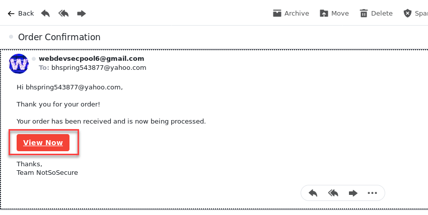This screenshot has height=215, width=428.
Task: Click the sender avatar with letter W
Action: pyautogui.click(x=19, y=64)
